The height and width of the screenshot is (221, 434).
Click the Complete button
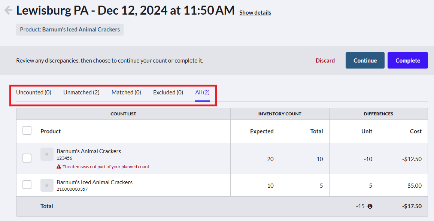coord(408,60)
